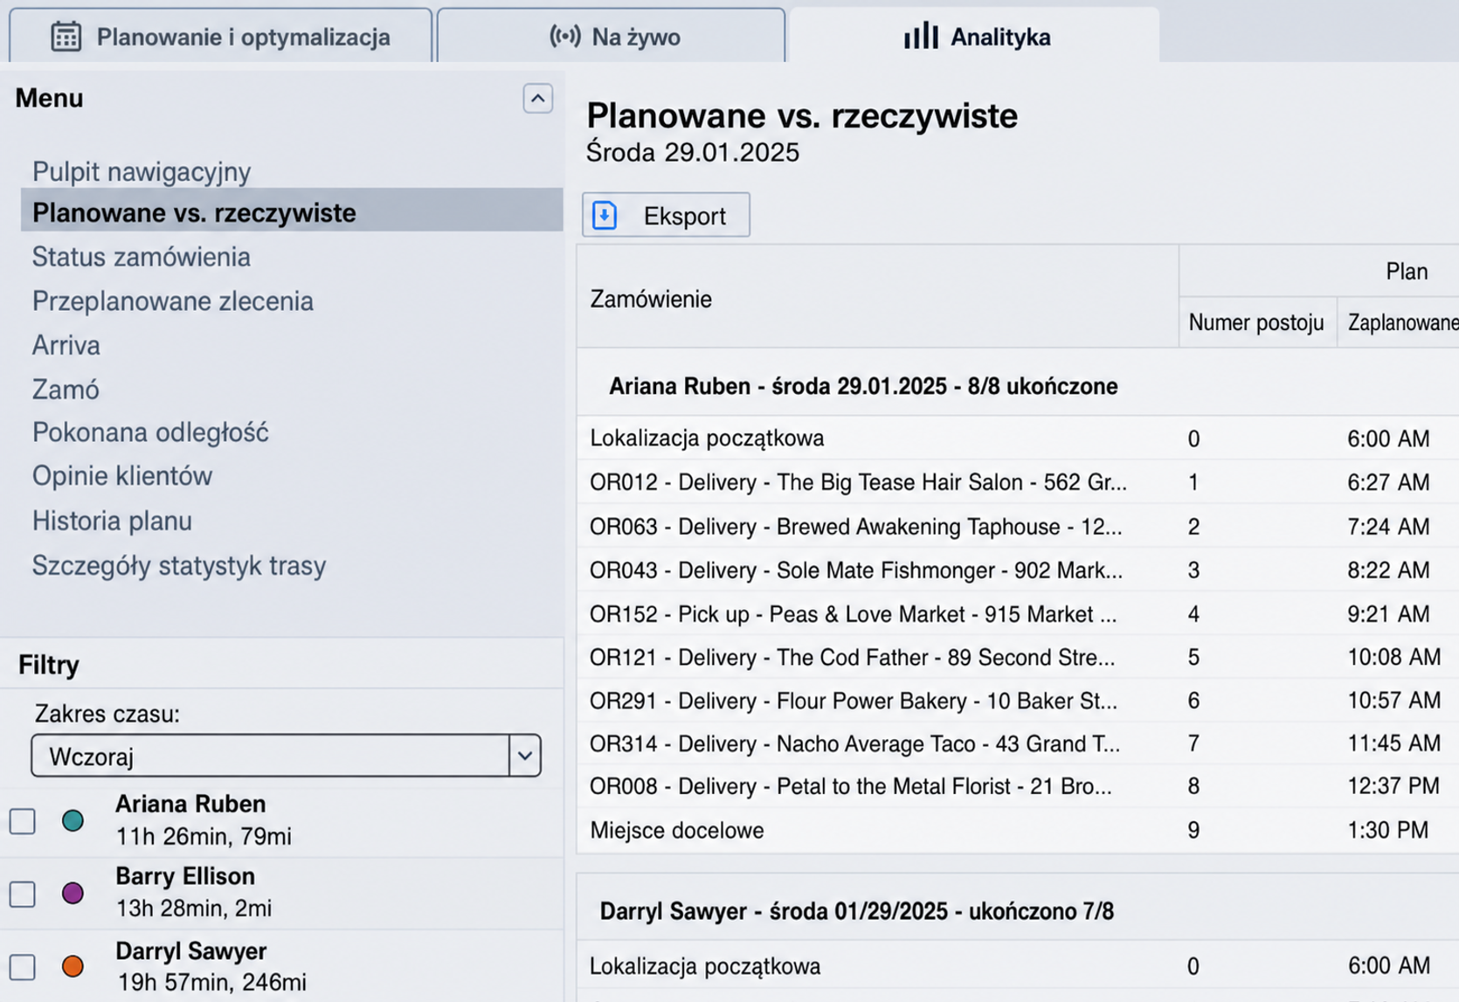Screen dimensions: 1459x1002
Task: Tick the Barry Ellison checkbox
Action: click(23, 894)
